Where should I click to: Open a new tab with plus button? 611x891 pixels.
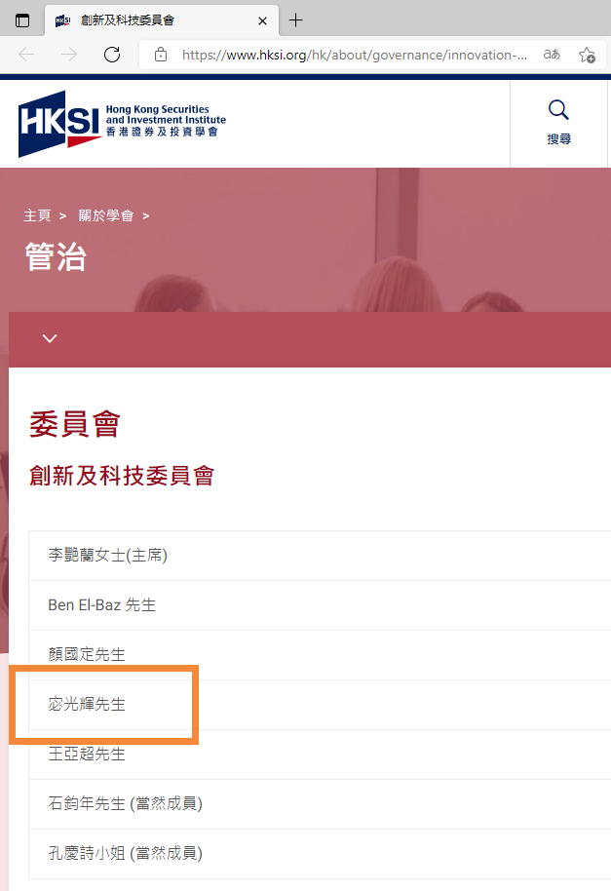point(296,20)
